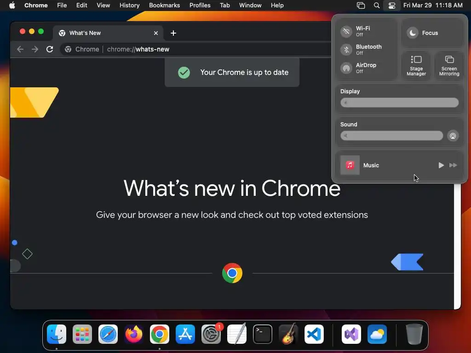This screenshot has height=353, width=471.
Task: Open Launchpad from the Dock
Action: click(x=82, y=334)
